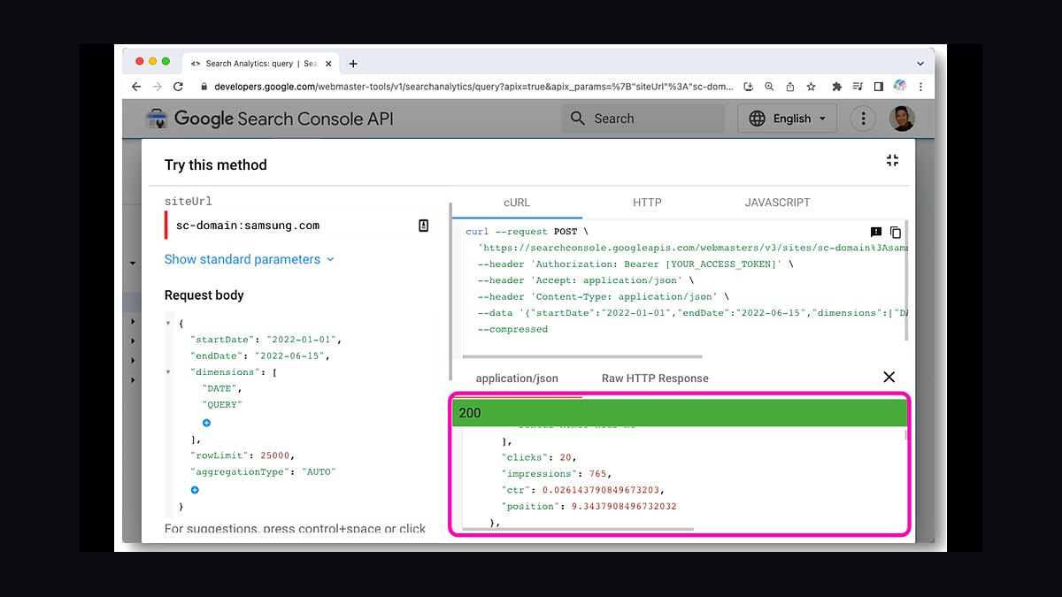Open the header more-options three-dot button
Image resolution: width=1062 pixels, height=597 pixels.
(x=863, y=119)
